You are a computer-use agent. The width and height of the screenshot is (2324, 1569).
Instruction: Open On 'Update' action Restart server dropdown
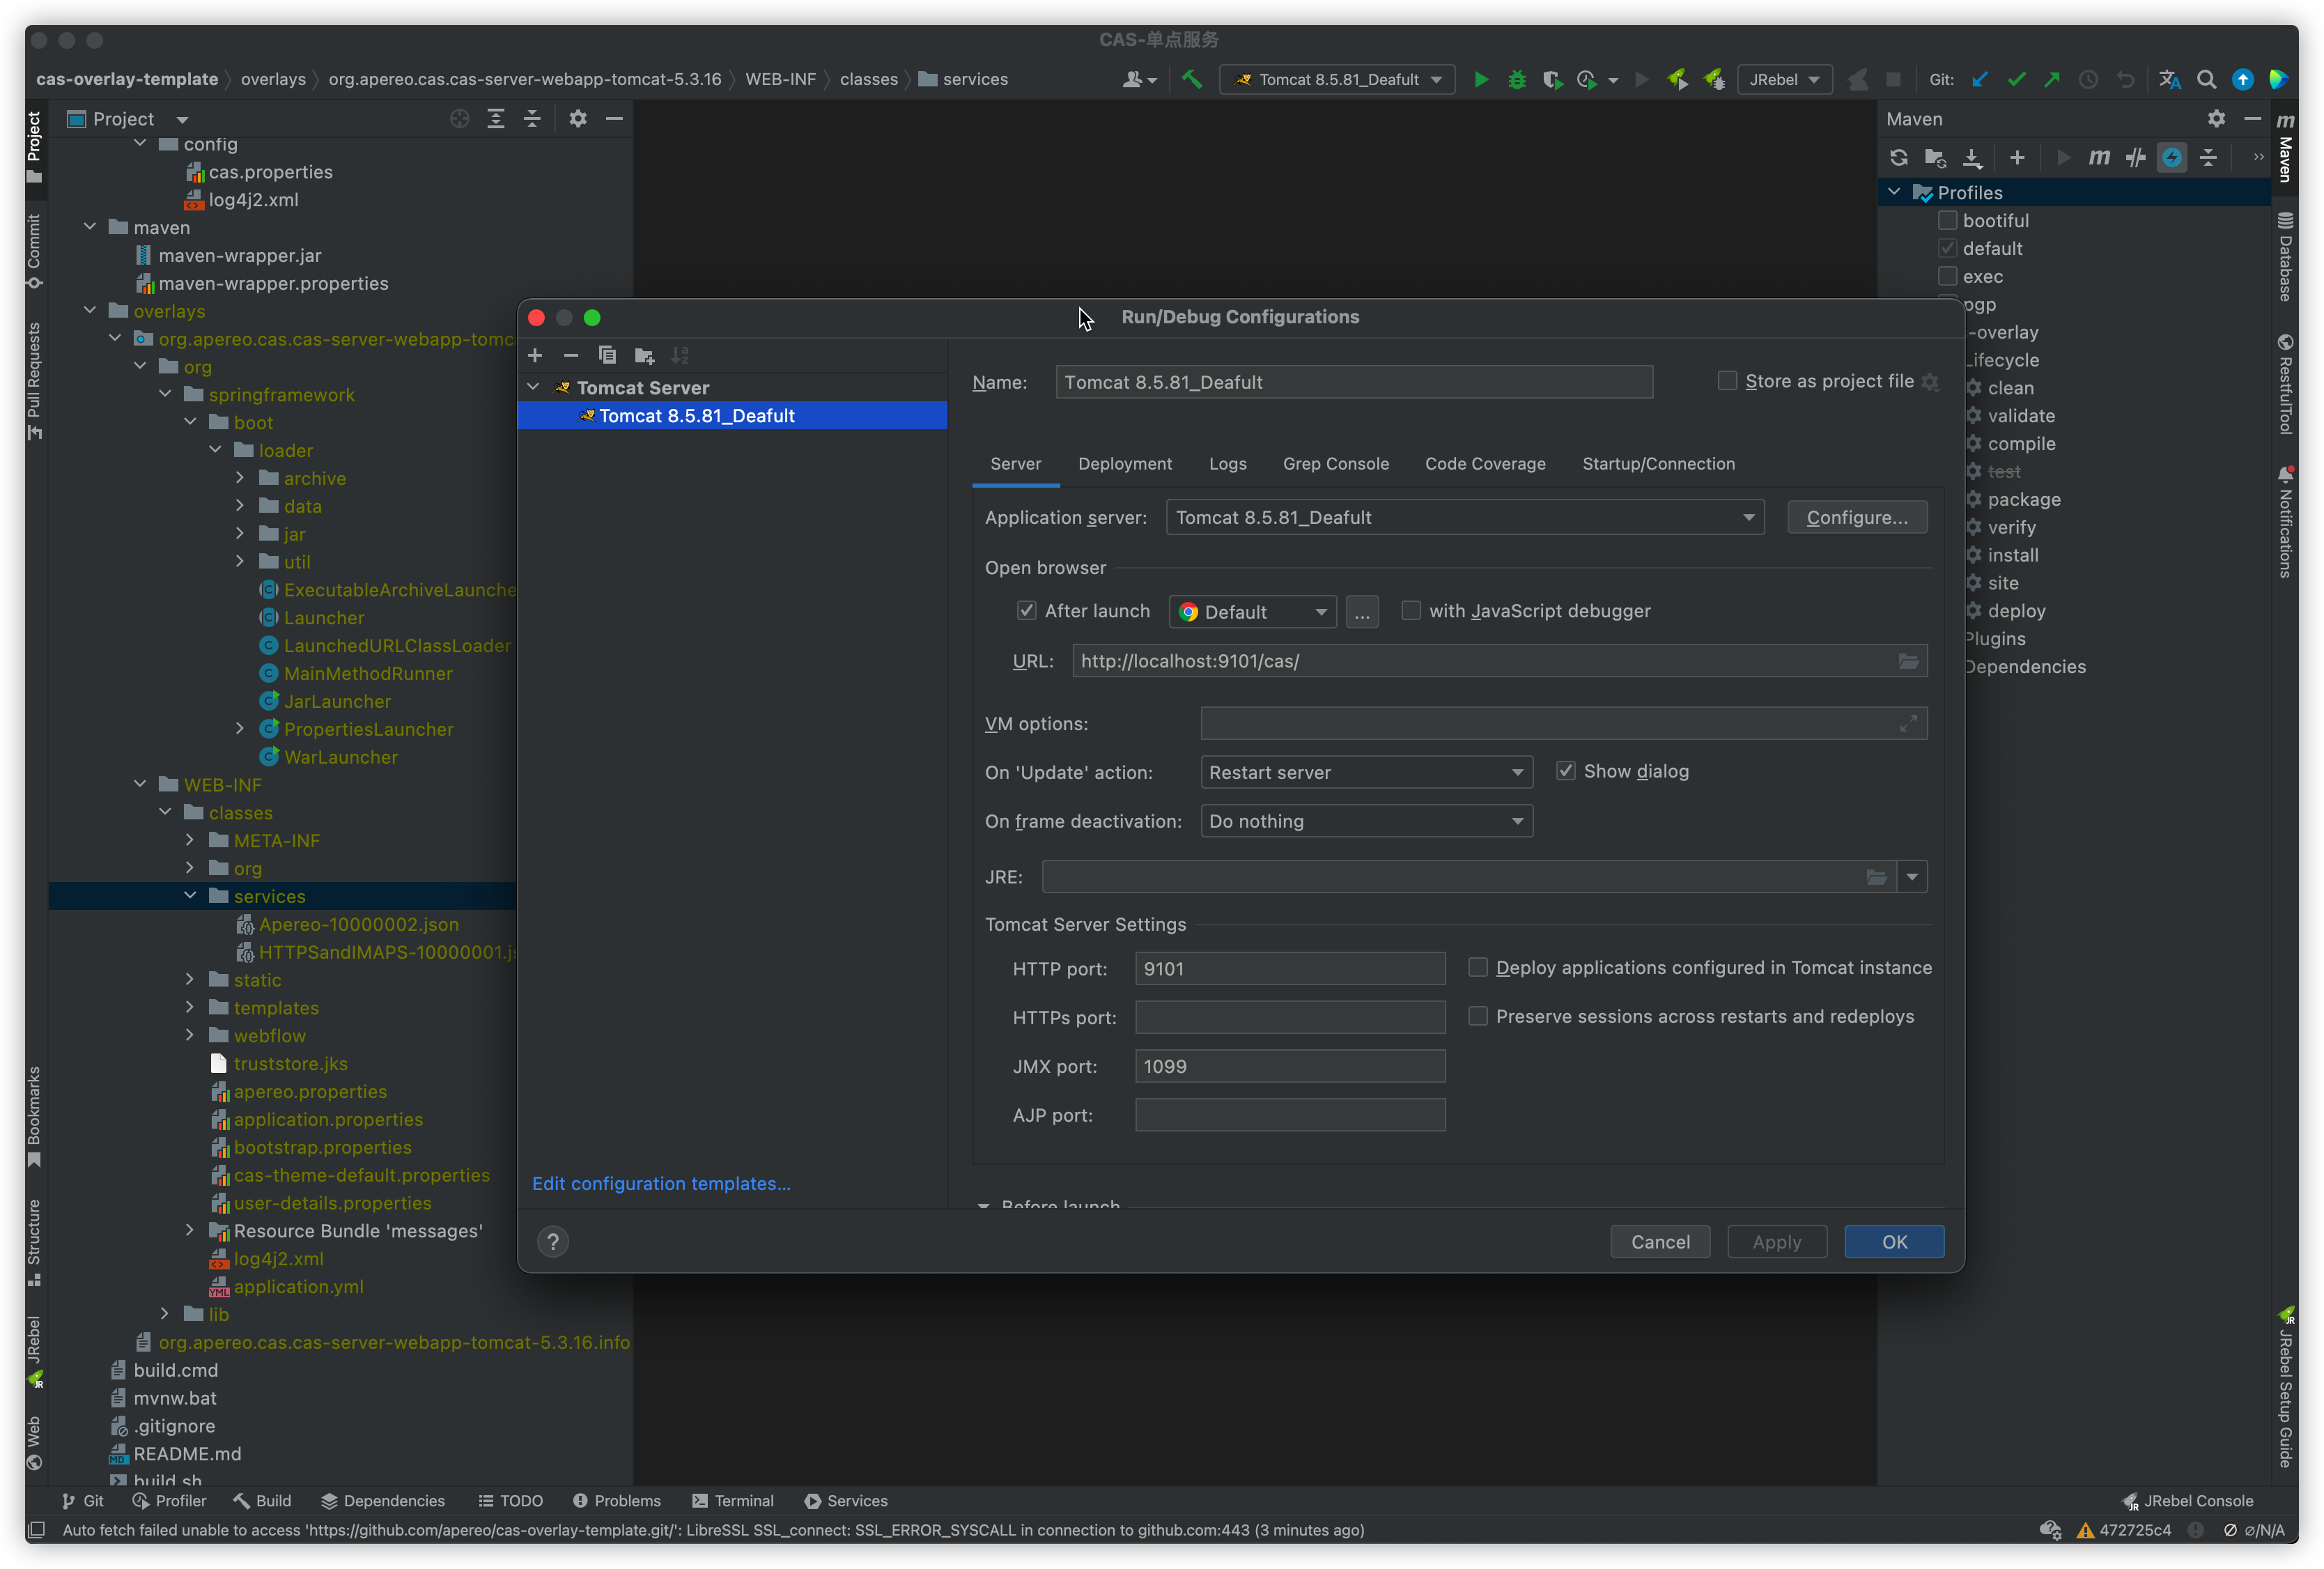pos(1366,772)
